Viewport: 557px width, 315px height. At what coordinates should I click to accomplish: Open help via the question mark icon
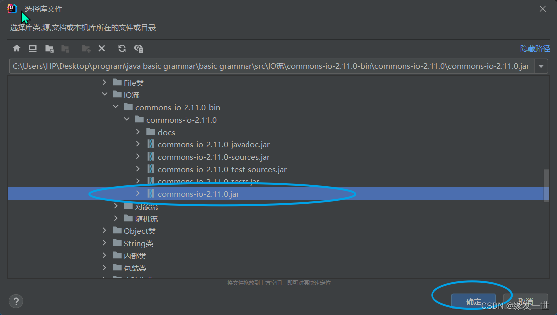pyautogui.click(x=16, y=301)
